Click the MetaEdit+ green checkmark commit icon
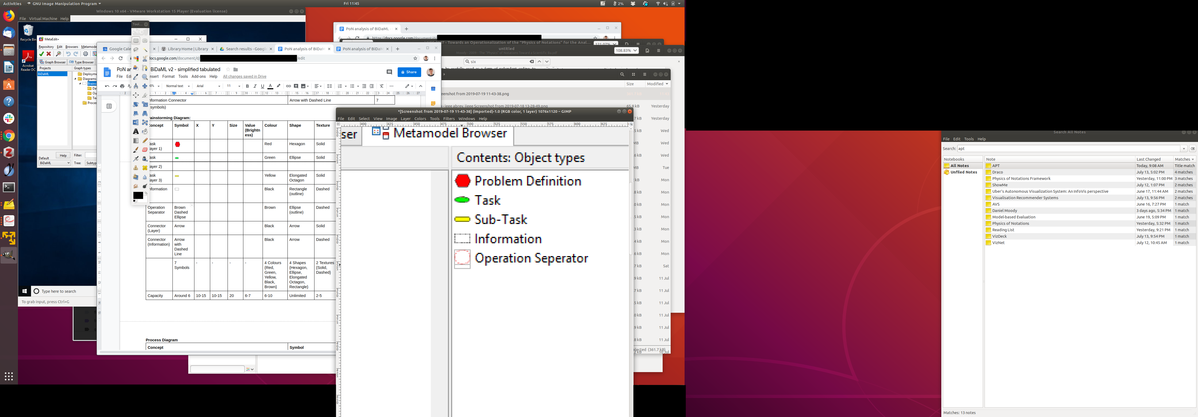 click(42, 54)
